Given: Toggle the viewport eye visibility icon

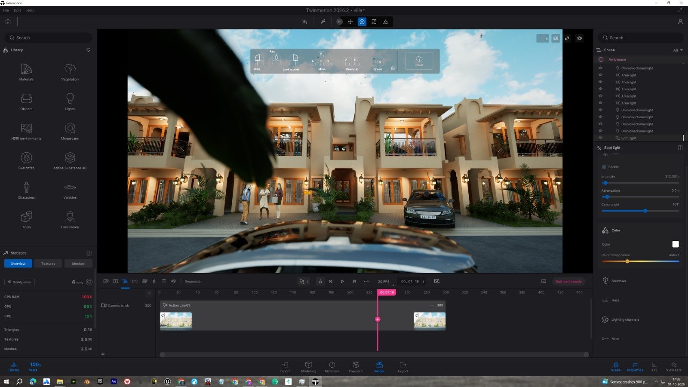Looking at the screenshot, I should pyautogui.click(x=580, y=38).
